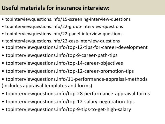
Task: Click the slide heading 'Useful materials for insurance interview'
Action: click(56, 8)
